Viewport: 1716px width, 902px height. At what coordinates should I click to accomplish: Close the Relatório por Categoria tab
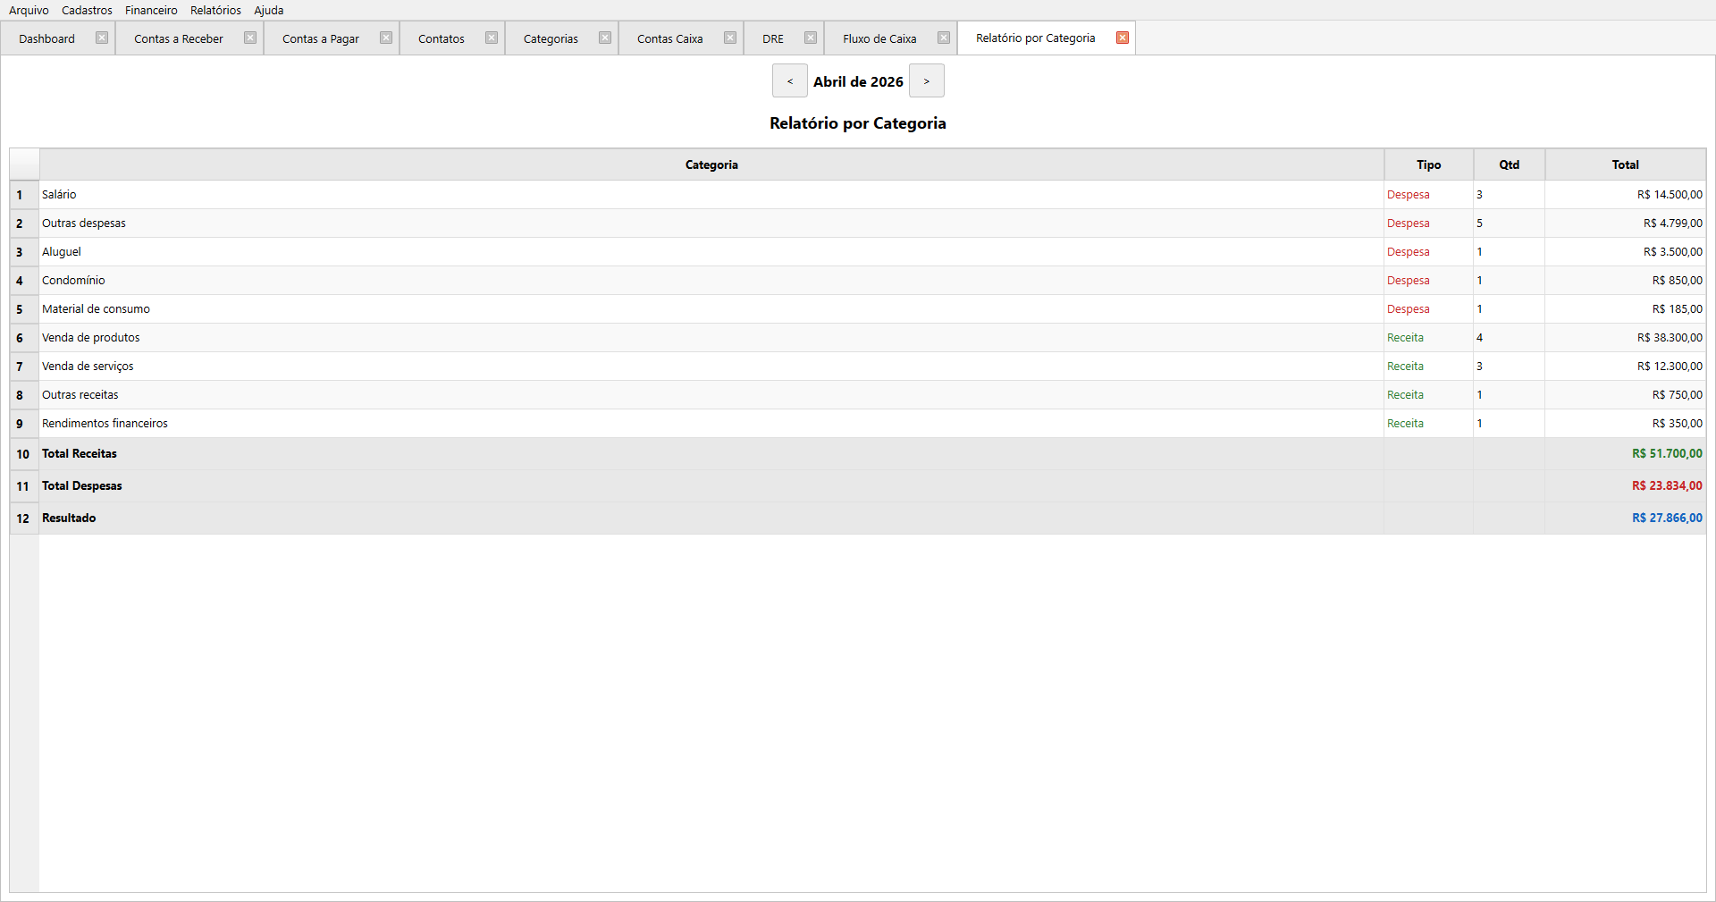[x=1123, y=38]
